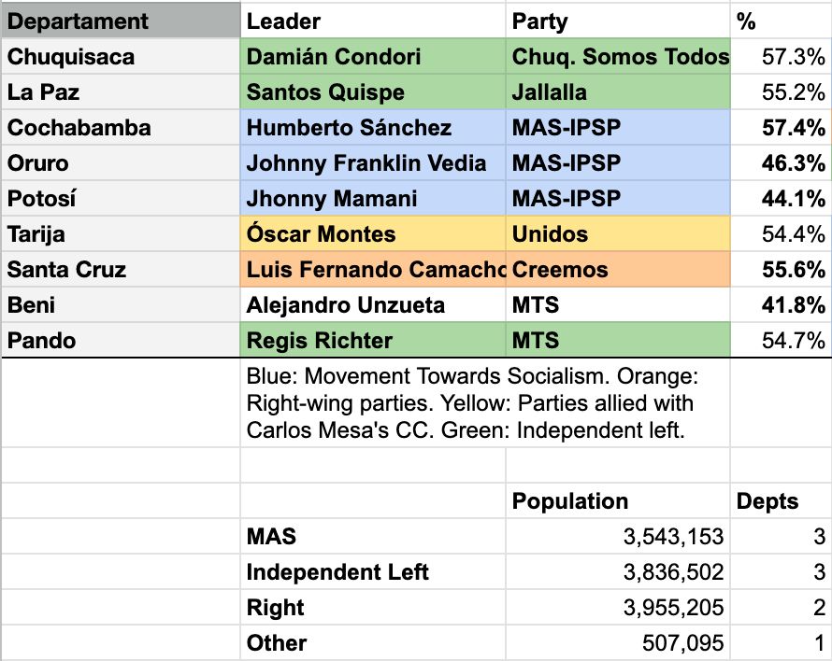This screenshot has height=661, width=832.
Task: Select the Chuq. Somos Todos party cell
Action: (x=618, y=56)
